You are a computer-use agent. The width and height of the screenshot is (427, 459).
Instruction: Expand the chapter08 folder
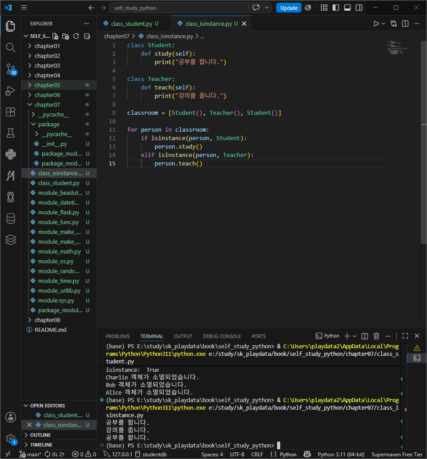pyautogui.click(x=59, y=320)
